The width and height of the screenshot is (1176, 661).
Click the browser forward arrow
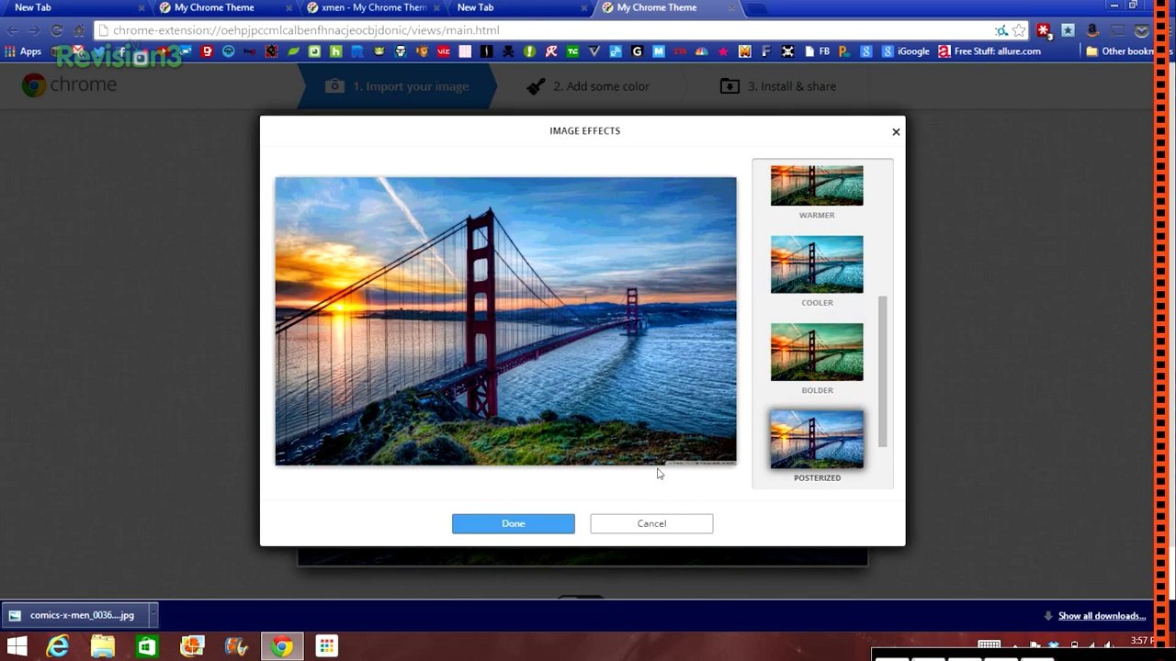pyautogui.click(x=34, y=30)
